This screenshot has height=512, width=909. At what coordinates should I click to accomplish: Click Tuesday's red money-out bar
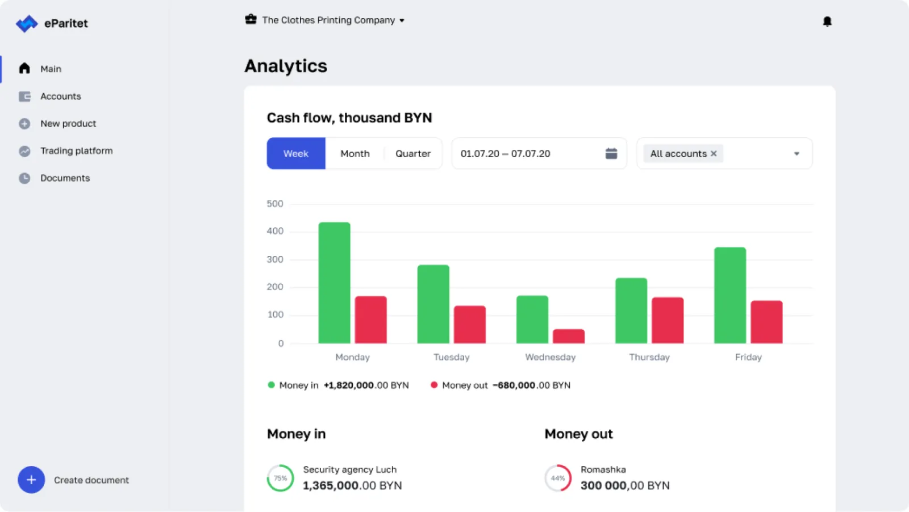[470, 325]
